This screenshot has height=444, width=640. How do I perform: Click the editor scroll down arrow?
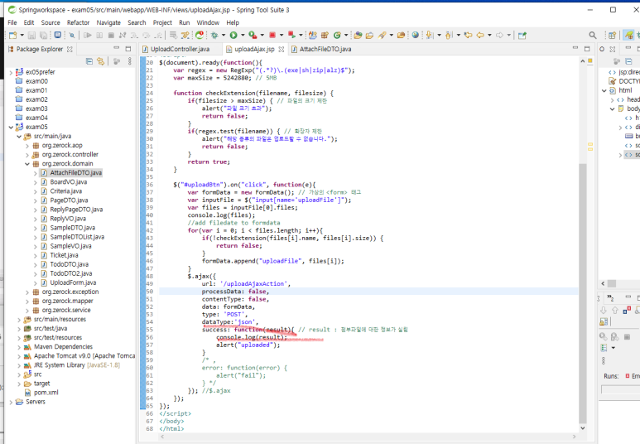click(582, 428)
